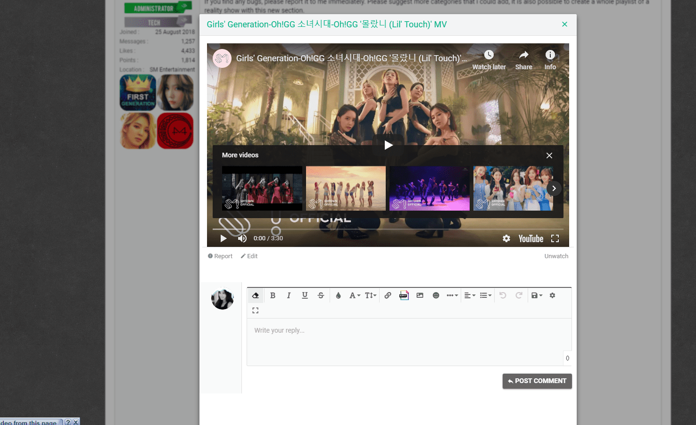Share the YouTube video
696x425 pixels.
click(x=524, y=60)
